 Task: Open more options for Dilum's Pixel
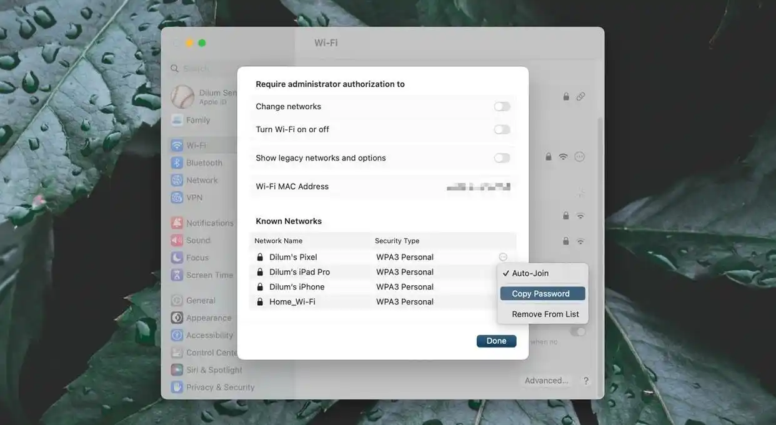[503, 257]
